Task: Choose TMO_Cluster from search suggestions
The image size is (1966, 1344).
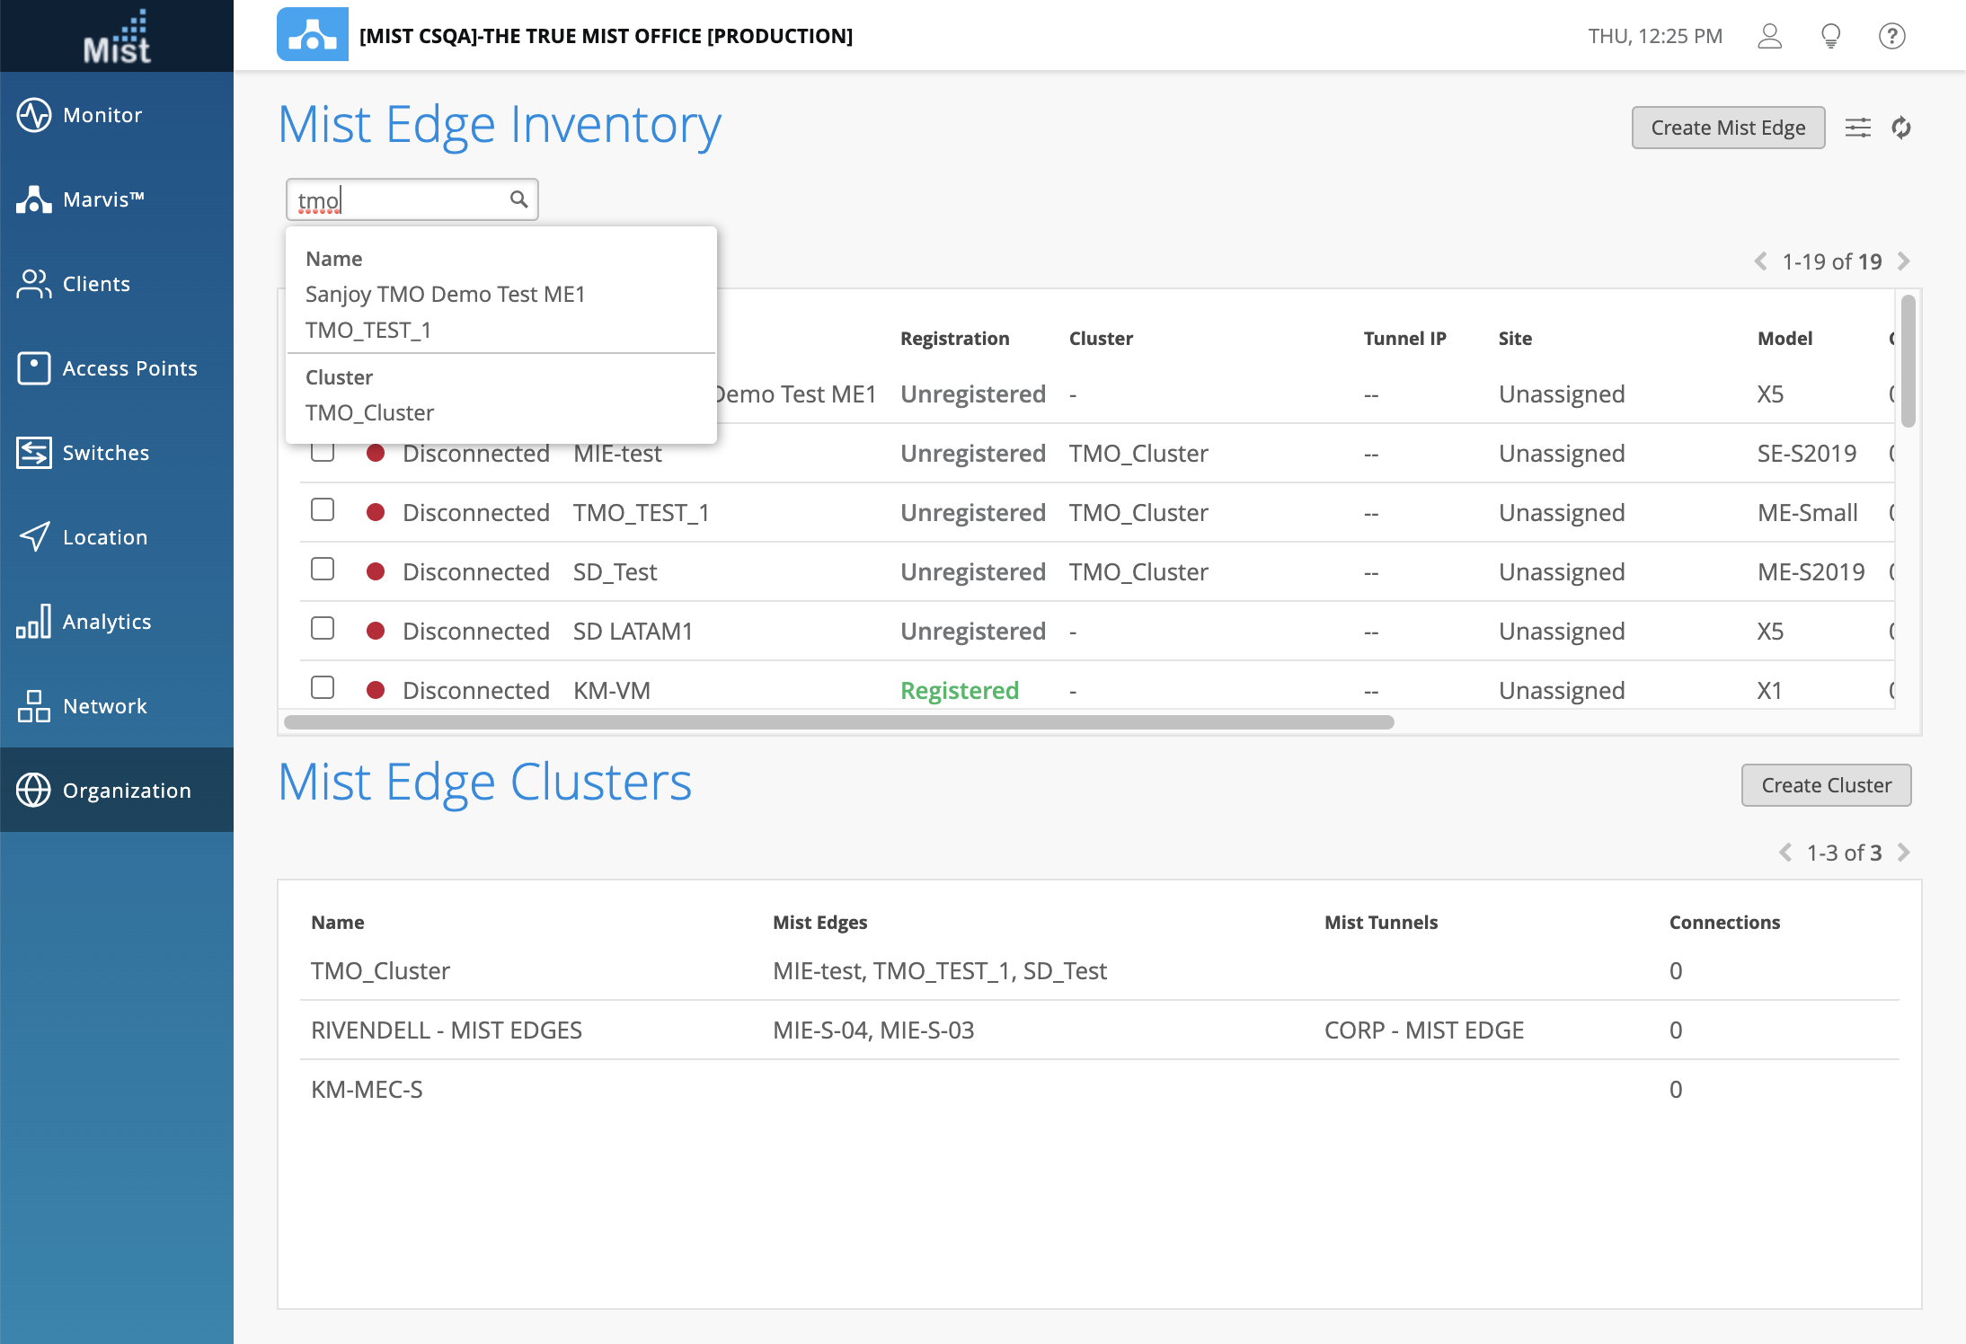Action: 369,412
